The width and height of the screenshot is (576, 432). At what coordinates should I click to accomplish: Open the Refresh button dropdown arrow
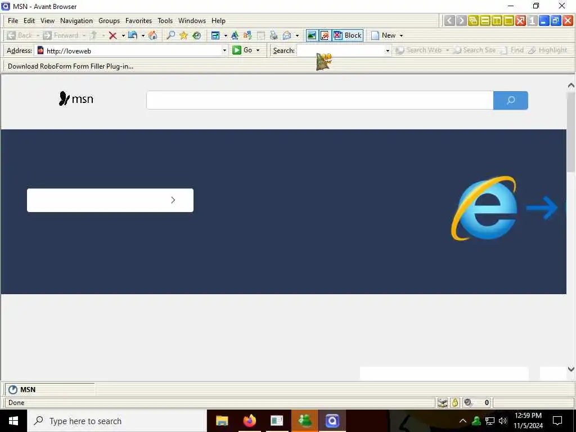[x=143, y=35]
